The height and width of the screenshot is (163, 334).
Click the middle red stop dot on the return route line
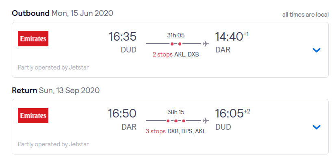176,121
